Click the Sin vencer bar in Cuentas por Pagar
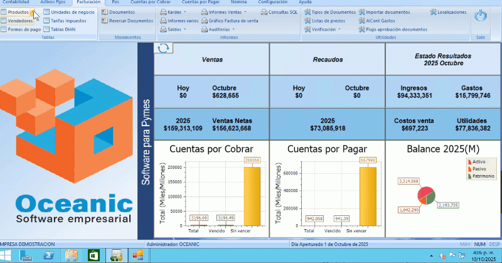502x263 pixels. pyautogui.click(x=368, y=196)
